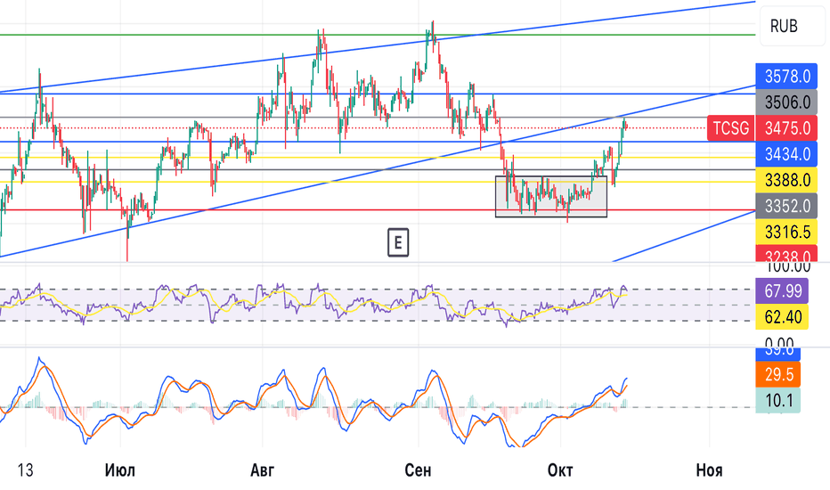Select the gray consolidation rectangle drawing

point(551,215)
